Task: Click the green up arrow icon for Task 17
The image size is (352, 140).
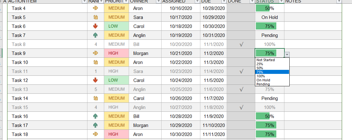Action: pyautogui.click(x=96, y=125)
